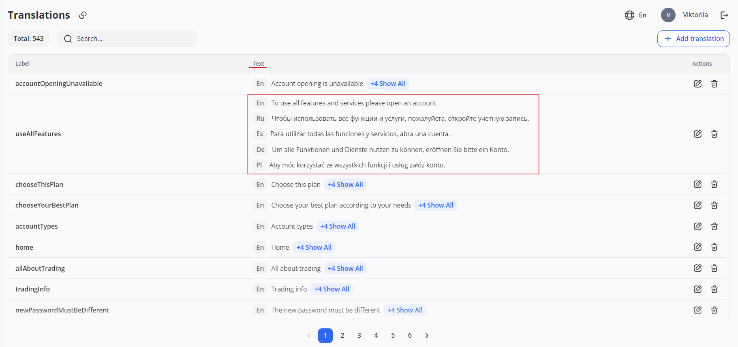Screen dimensions: 738x347
Task: Click the Spanish Es translation text
Action: (360, 134)
